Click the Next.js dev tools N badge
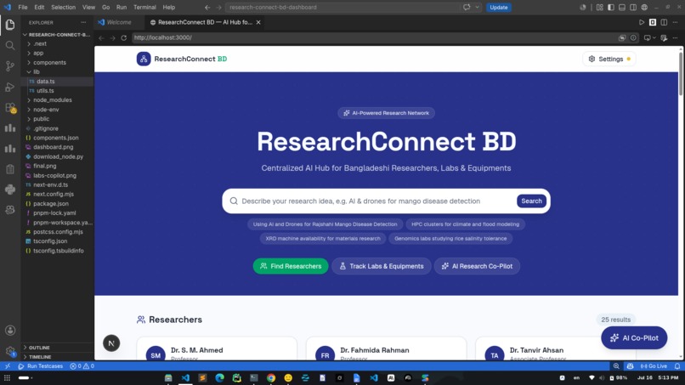 coord(111,343)
